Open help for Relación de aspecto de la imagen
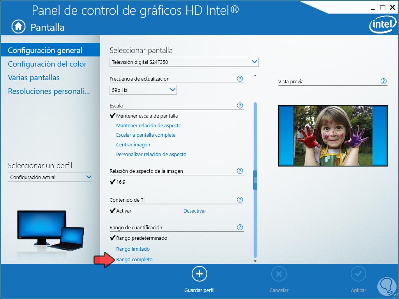The width and height of the screenshot is (399, 299). [240, 171]
